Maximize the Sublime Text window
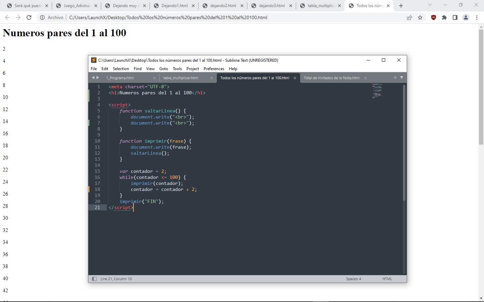This screenshot has width=484, height=302. pyautogui.click(x=384, y=60)
